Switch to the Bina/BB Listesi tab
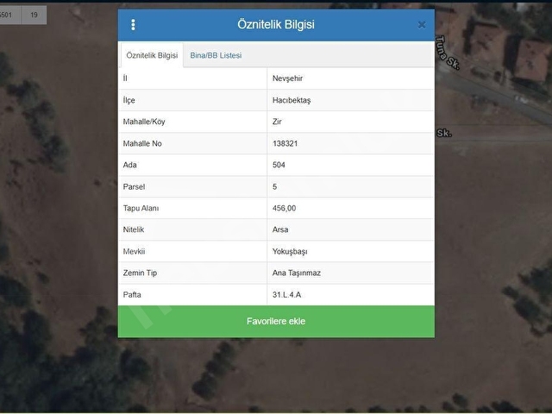The width and height of the screenshot is (552, 414). [216, 55]
